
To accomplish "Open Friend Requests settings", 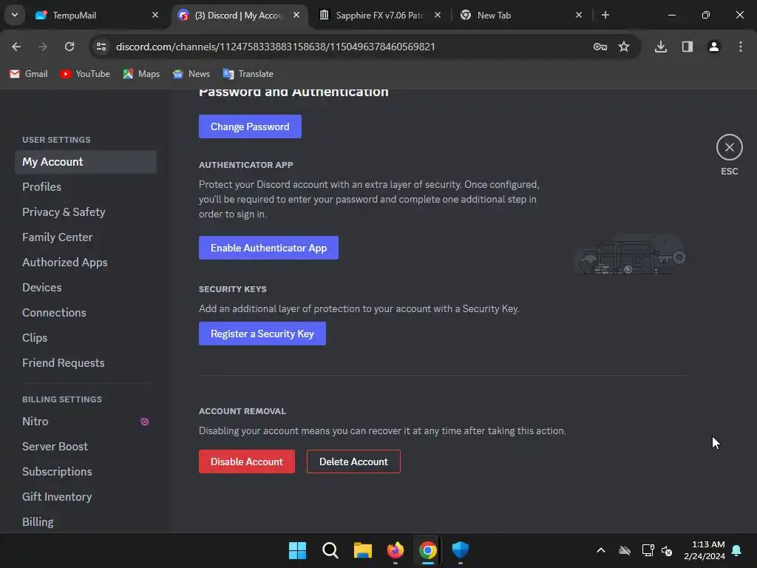I will coord(86,362).
